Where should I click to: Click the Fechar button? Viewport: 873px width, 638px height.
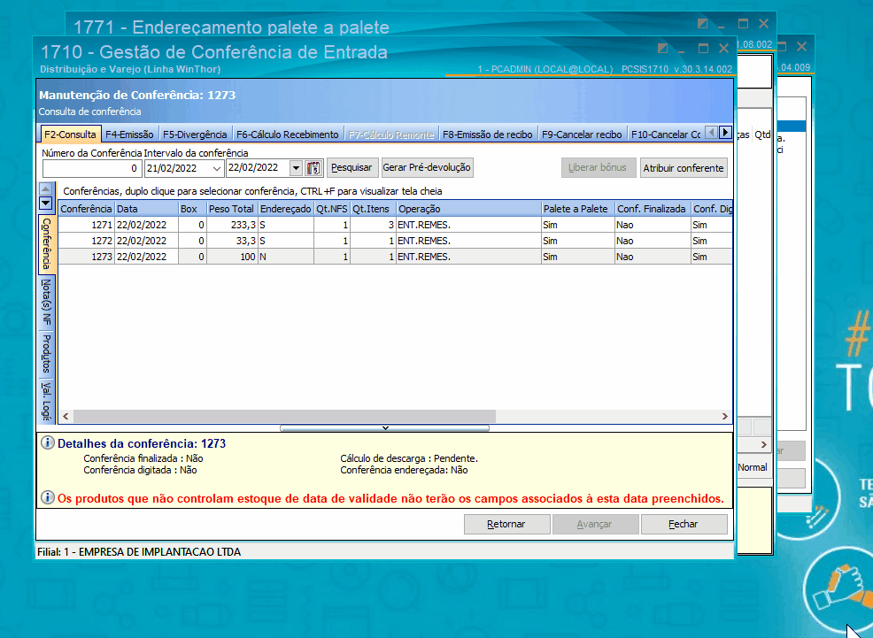coord(684,524)
